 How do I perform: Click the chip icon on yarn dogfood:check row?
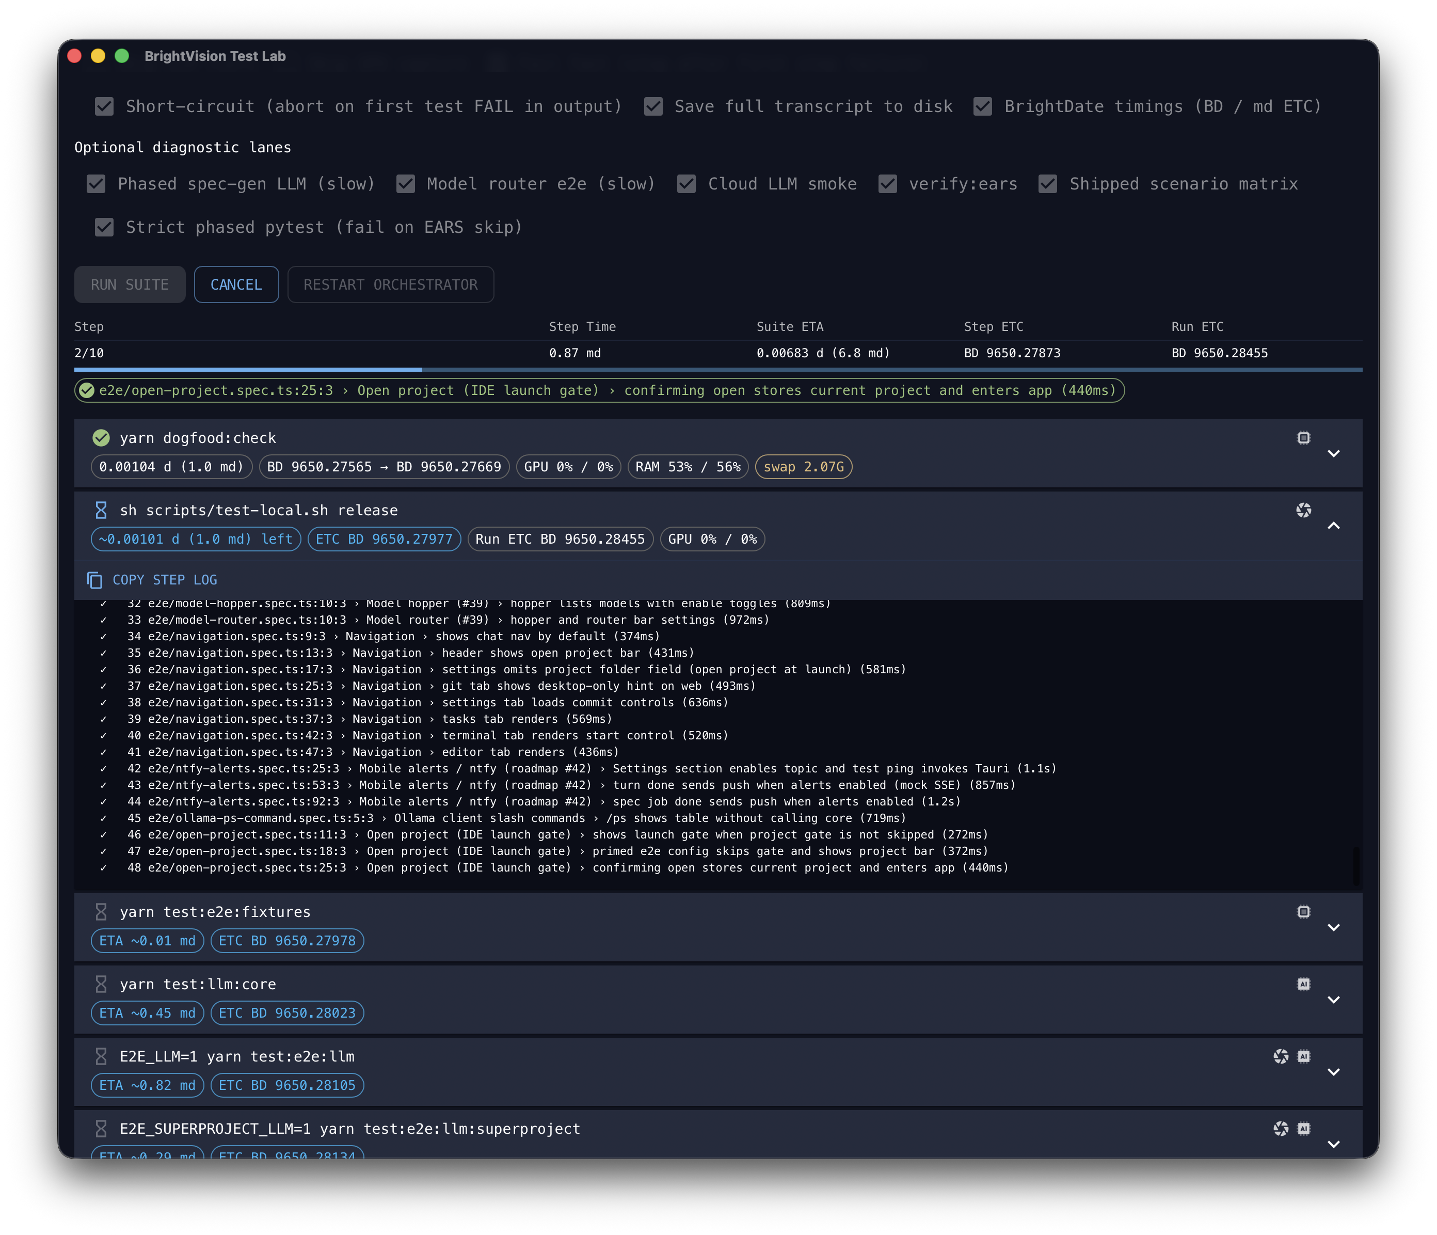[1303, 438]
